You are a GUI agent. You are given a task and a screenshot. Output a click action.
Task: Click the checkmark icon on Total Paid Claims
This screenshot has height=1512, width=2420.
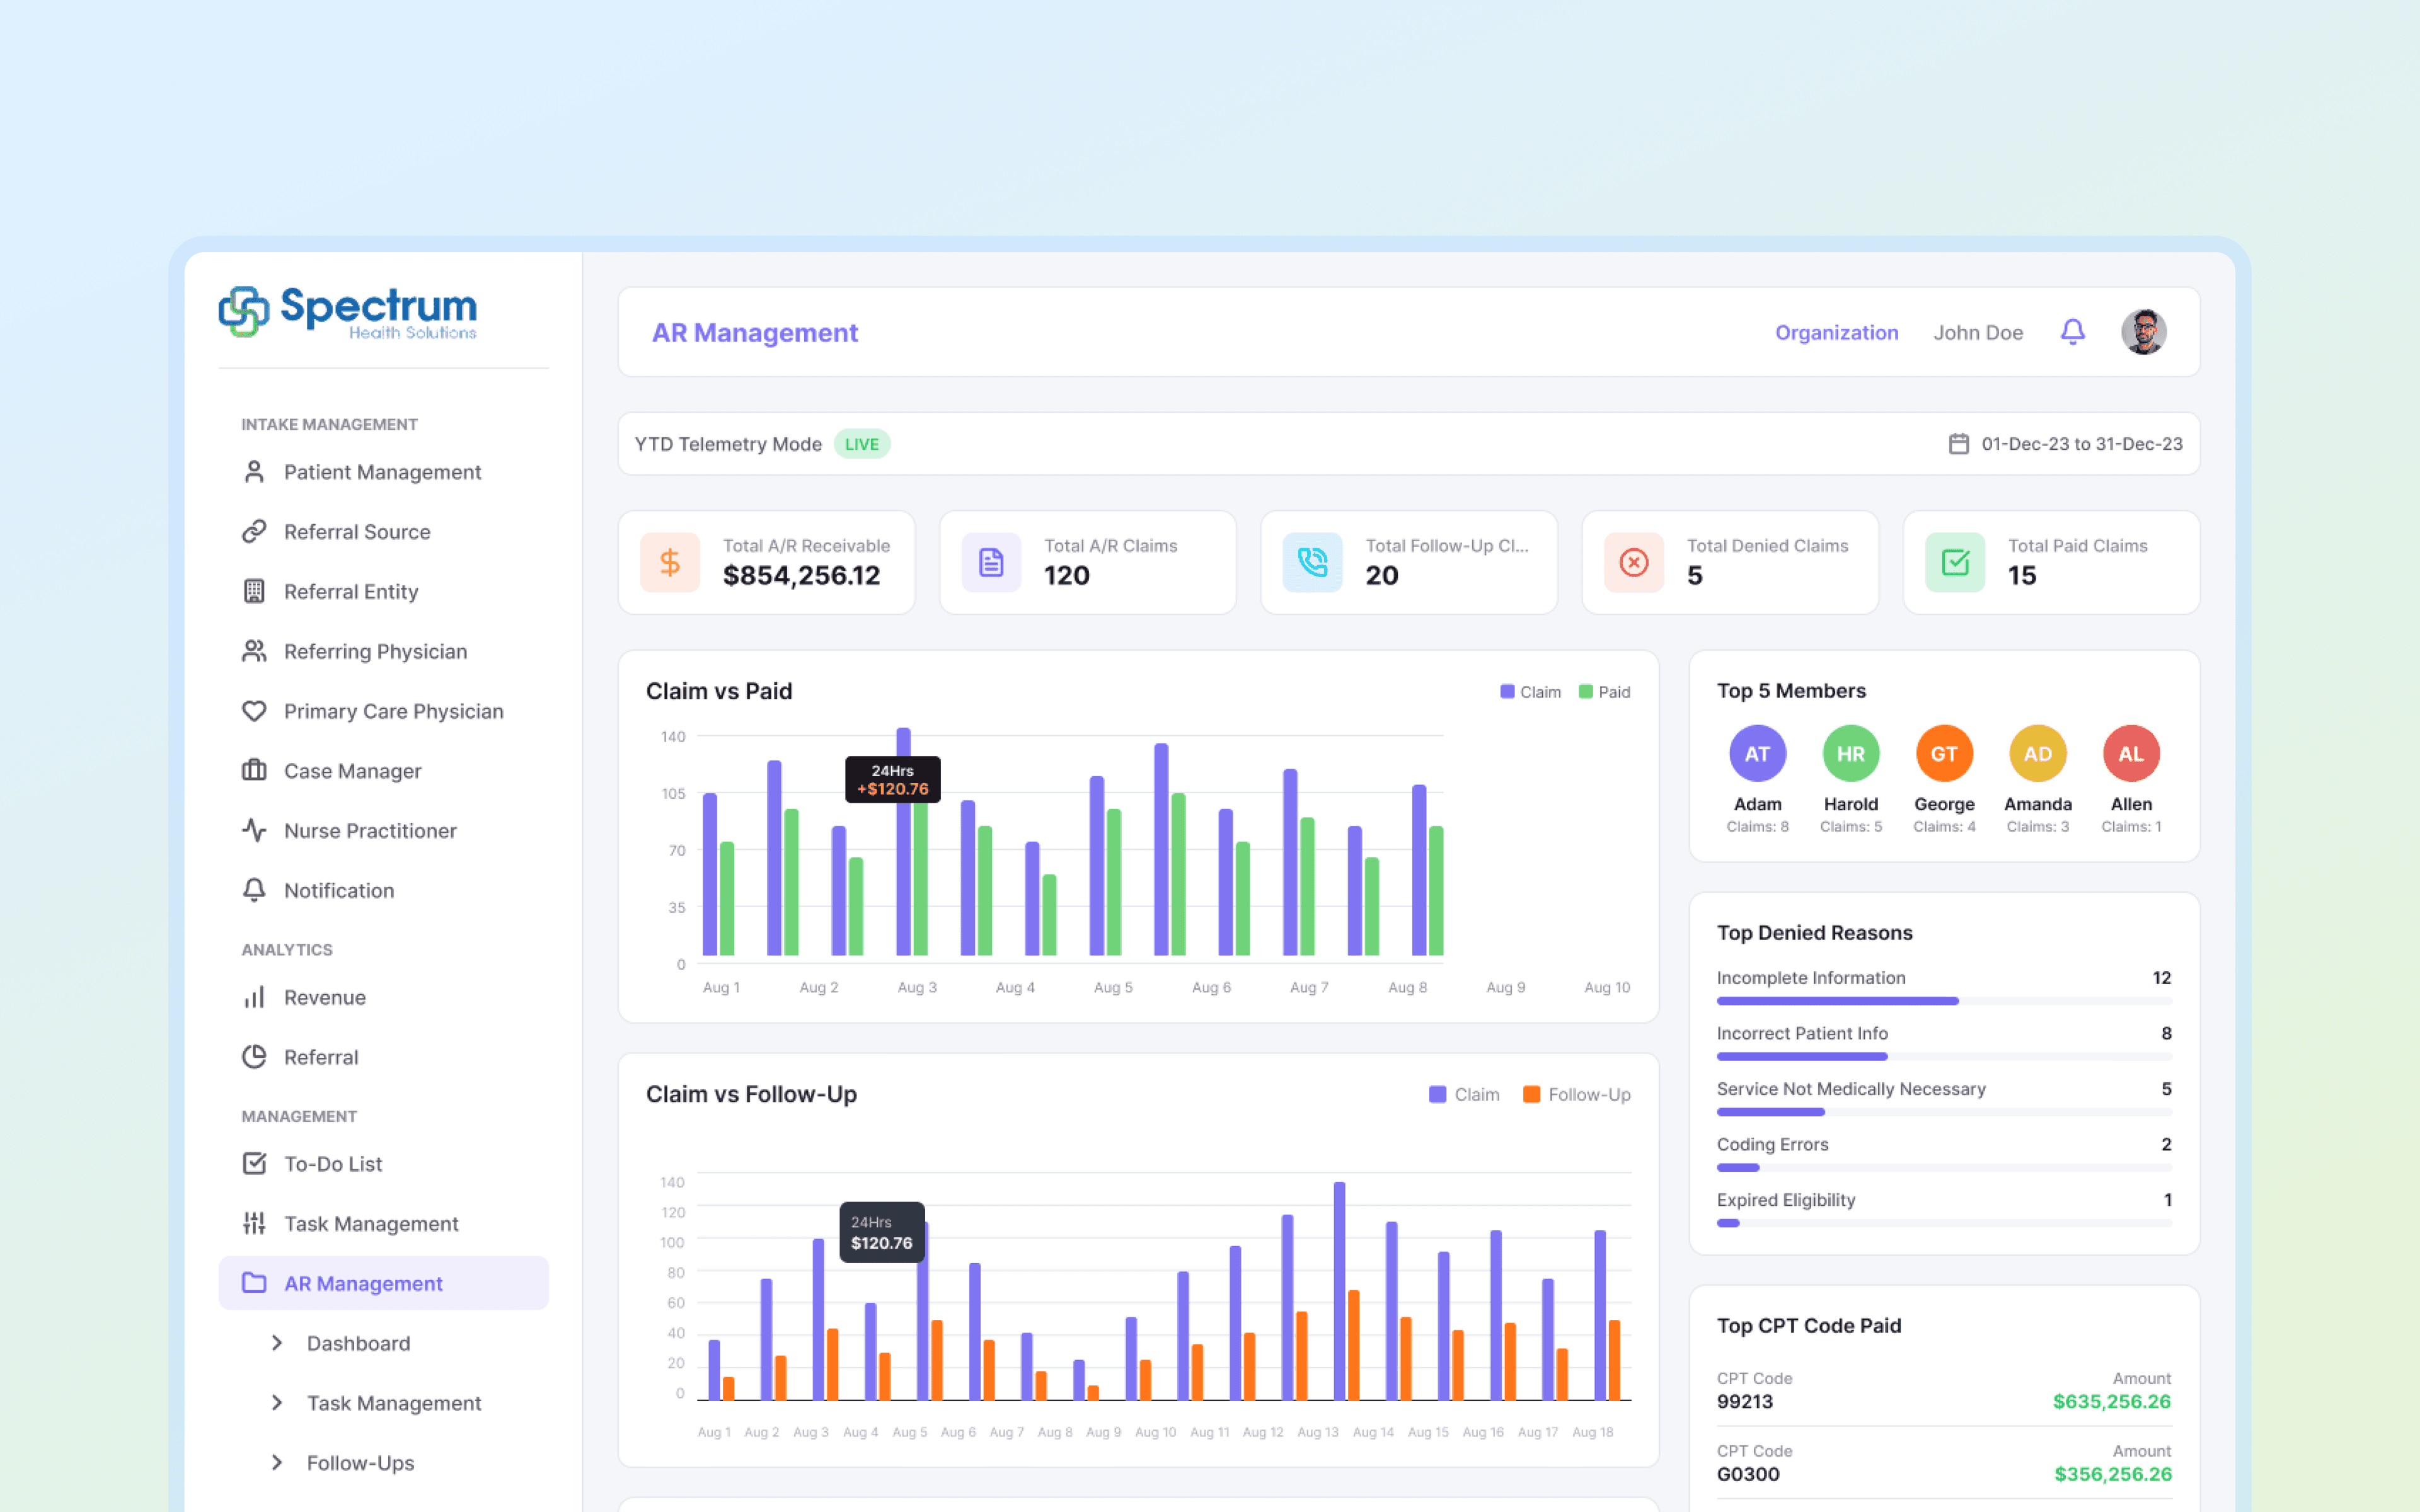[x=1955, y=562]
